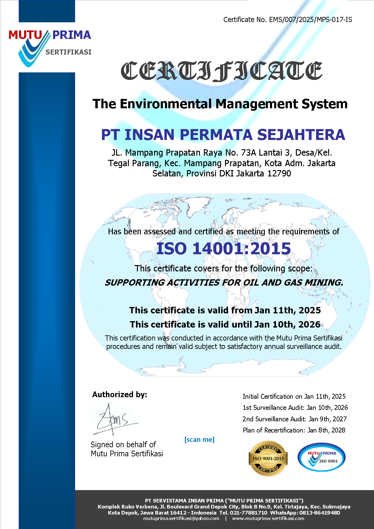This screenshot has width=374, height=529.
Task: Click the gold ISO 9001:2015 certified seal
Action: coord(268,458)
